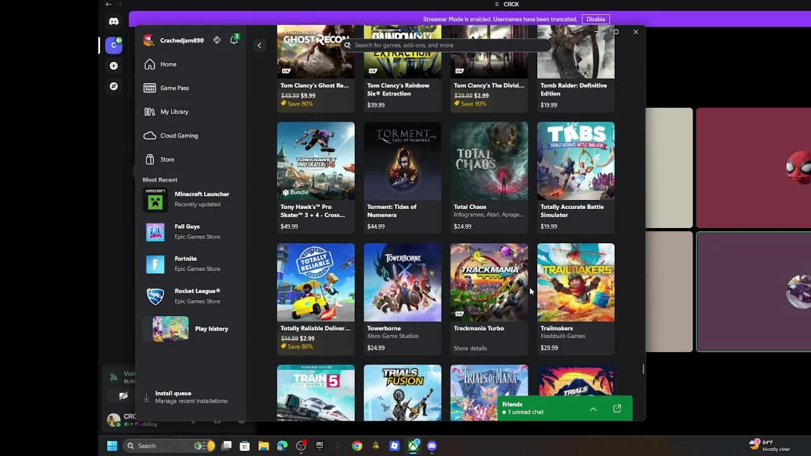
Task: Open Torment: Tides of Numenera card
Action: tap(402, 177)
